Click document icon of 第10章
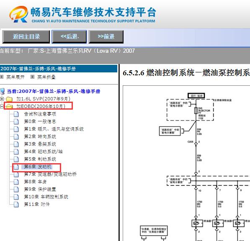250x241 pixels. pyautogui.click(x=16, y=197)
